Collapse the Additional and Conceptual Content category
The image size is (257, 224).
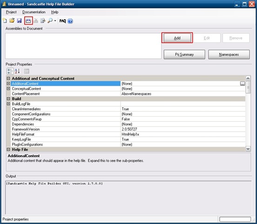8,78
